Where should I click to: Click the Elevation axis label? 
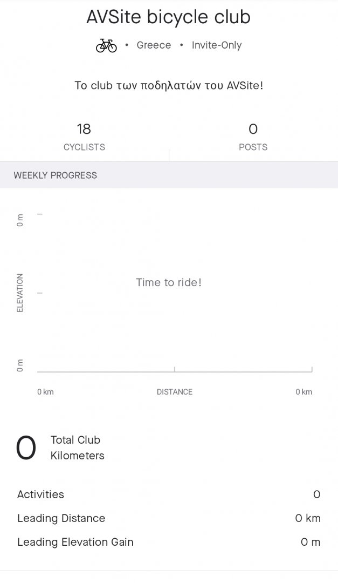click(20, 293)
